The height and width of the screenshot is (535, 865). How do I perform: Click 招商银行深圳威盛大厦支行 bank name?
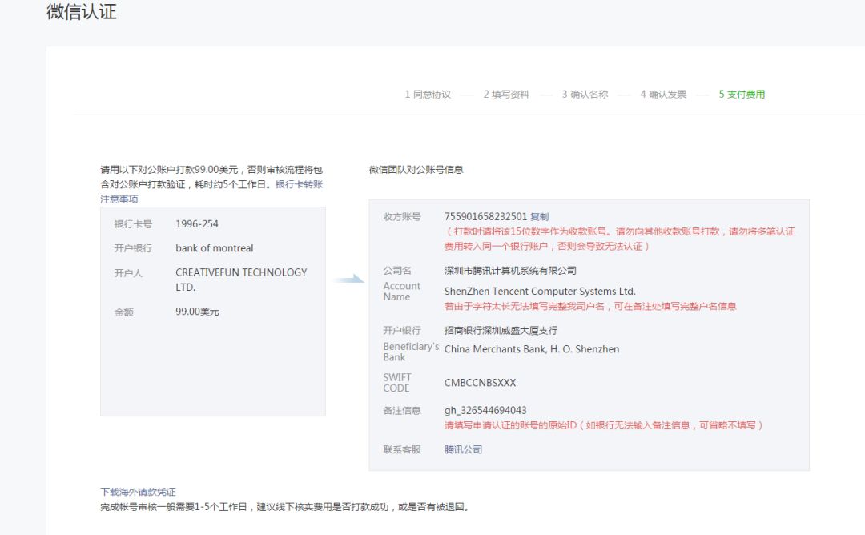[x=501, y=331]
